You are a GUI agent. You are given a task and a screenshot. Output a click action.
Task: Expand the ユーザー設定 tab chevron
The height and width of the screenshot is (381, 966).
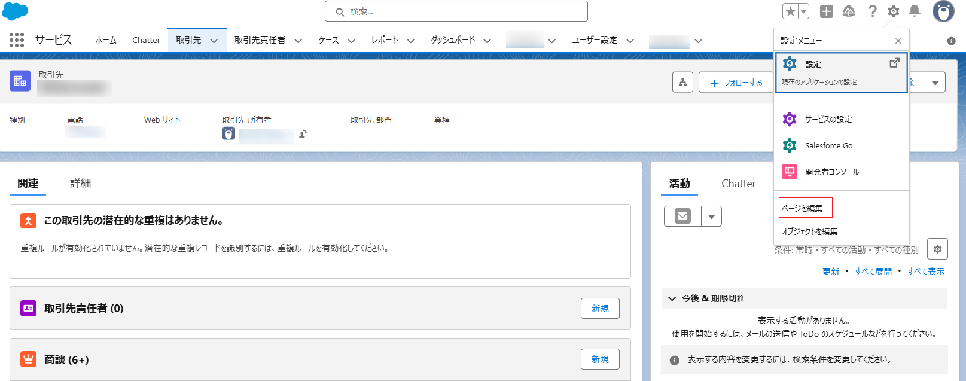(x=630, y=41)
